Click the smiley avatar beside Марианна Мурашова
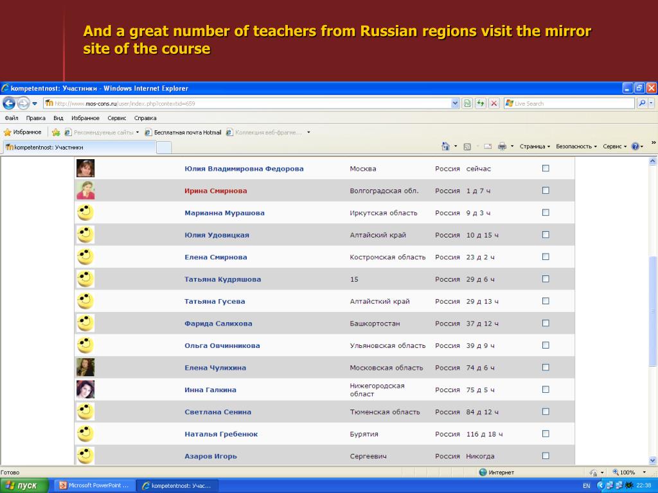The height and width of the screenshot is (493, 658). click(x=85, y=212)
